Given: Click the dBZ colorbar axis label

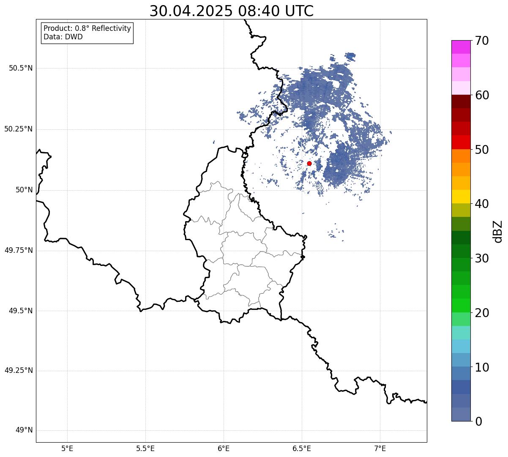Looking at the screenshot, I should tap(498, 231).
